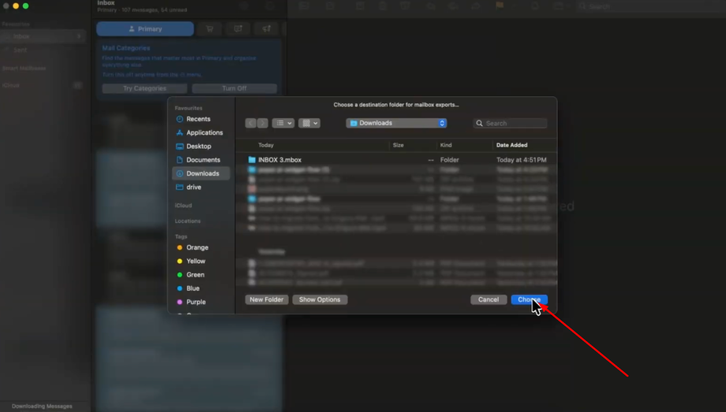Screen dimensions: 726x412
Task: Sort by the Kind column header
Action: coord(446,145)
